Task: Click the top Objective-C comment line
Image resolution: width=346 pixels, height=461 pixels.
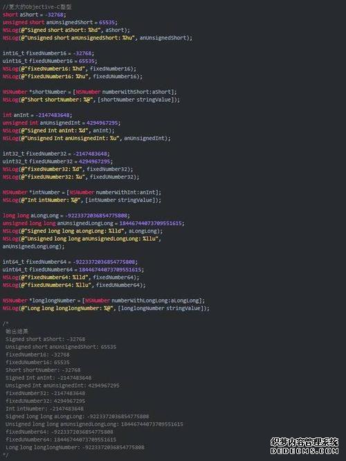Action: pos(37,7)
